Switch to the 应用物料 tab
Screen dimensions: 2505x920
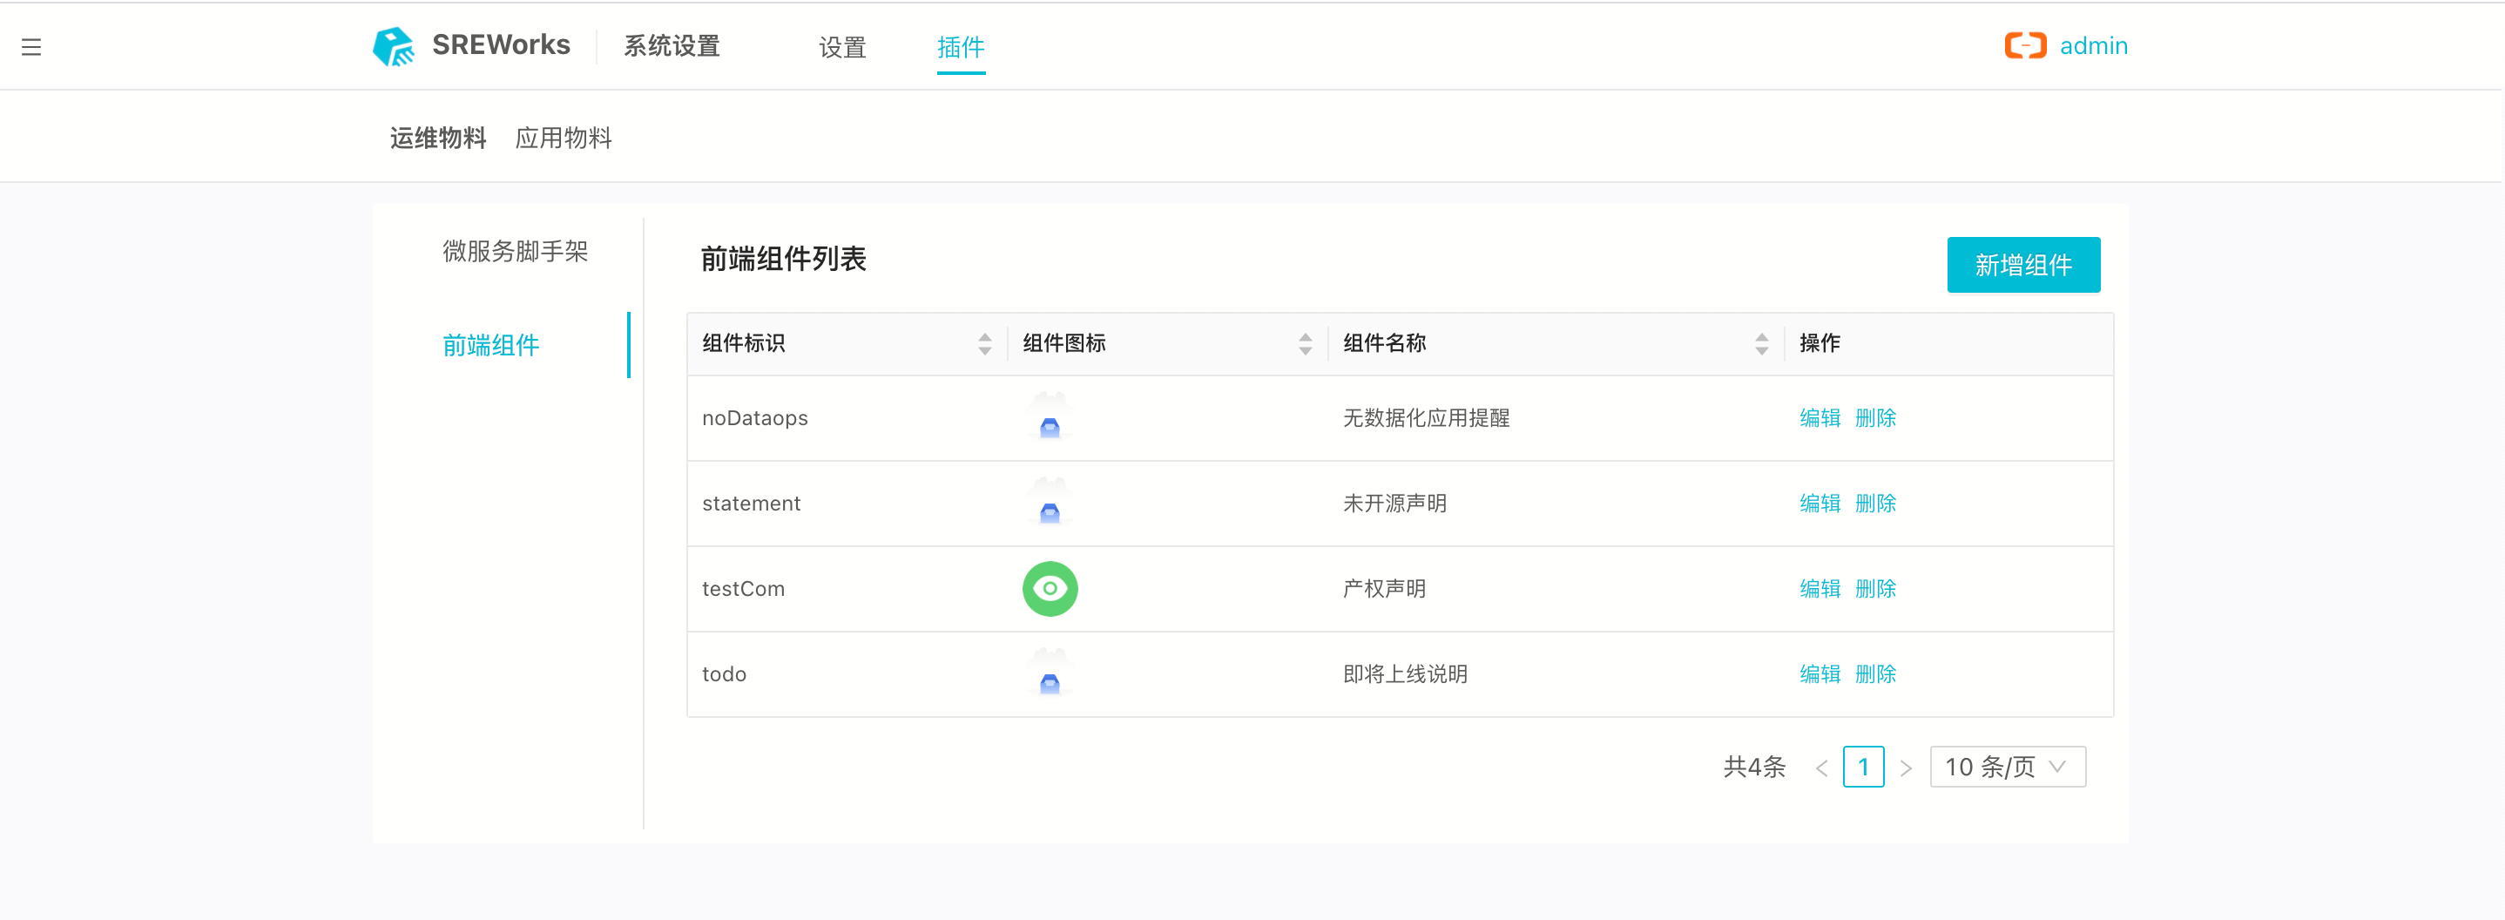(564, 137)
